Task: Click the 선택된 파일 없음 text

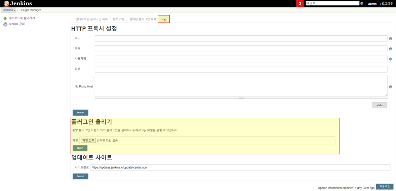Action: (x=107, y=141)
